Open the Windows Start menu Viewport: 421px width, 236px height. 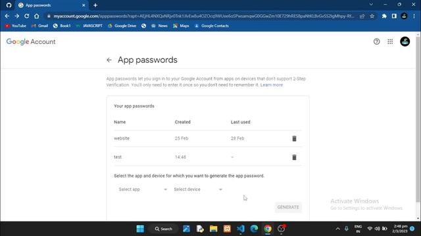[x=140, y=229]
